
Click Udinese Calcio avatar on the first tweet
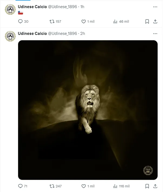10,10
